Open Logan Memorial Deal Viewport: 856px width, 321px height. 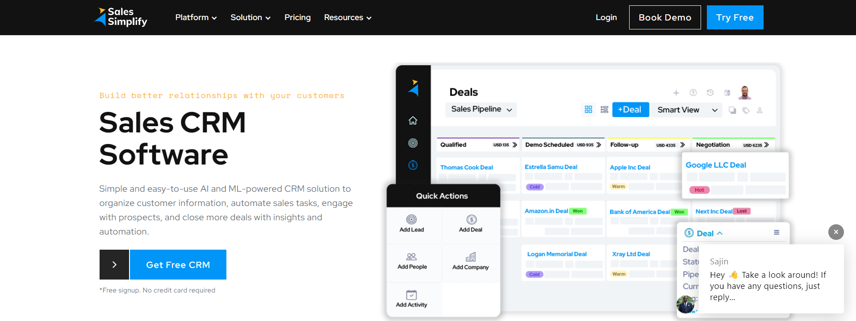pyautogui.click(x=557, y=254)
